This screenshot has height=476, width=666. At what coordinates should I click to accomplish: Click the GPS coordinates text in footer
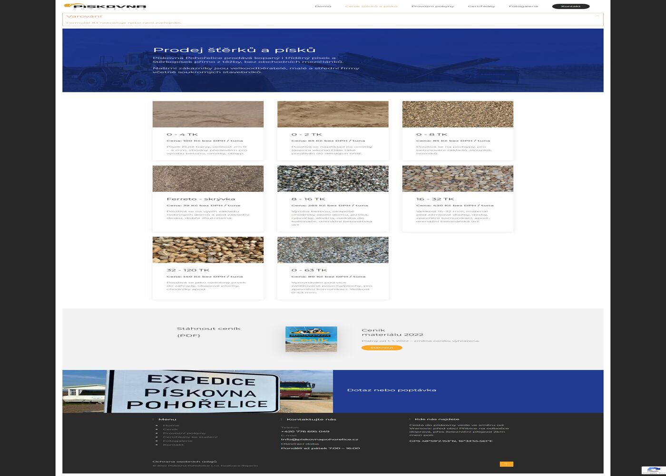tap(451, 441)
